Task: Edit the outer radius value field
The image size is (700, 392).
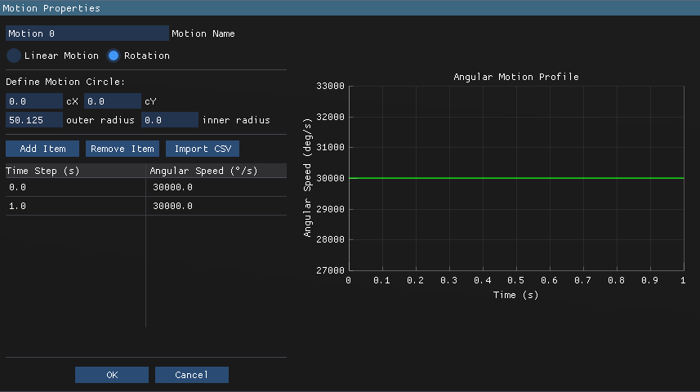Action: coord(34,120)
